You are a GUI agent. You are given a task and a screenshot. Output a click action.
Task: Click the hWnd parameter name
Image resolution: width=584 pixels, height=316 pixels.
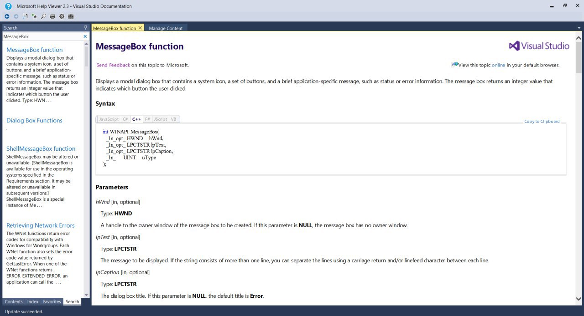(x=103, y=202)
